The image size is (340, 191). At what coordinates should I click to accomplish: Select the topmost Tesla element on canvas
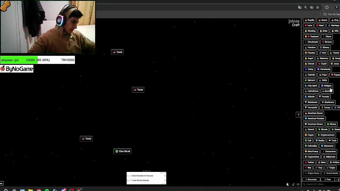[117, 52]
